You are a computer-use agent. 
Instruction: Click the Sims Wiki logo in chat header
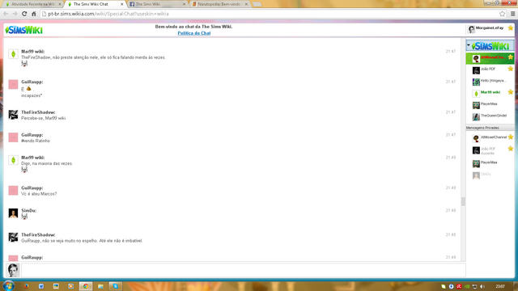point(23,30)
